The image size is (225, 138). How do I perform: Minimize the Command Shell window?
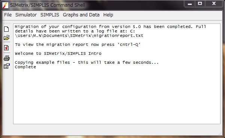(x=190, y=4)
